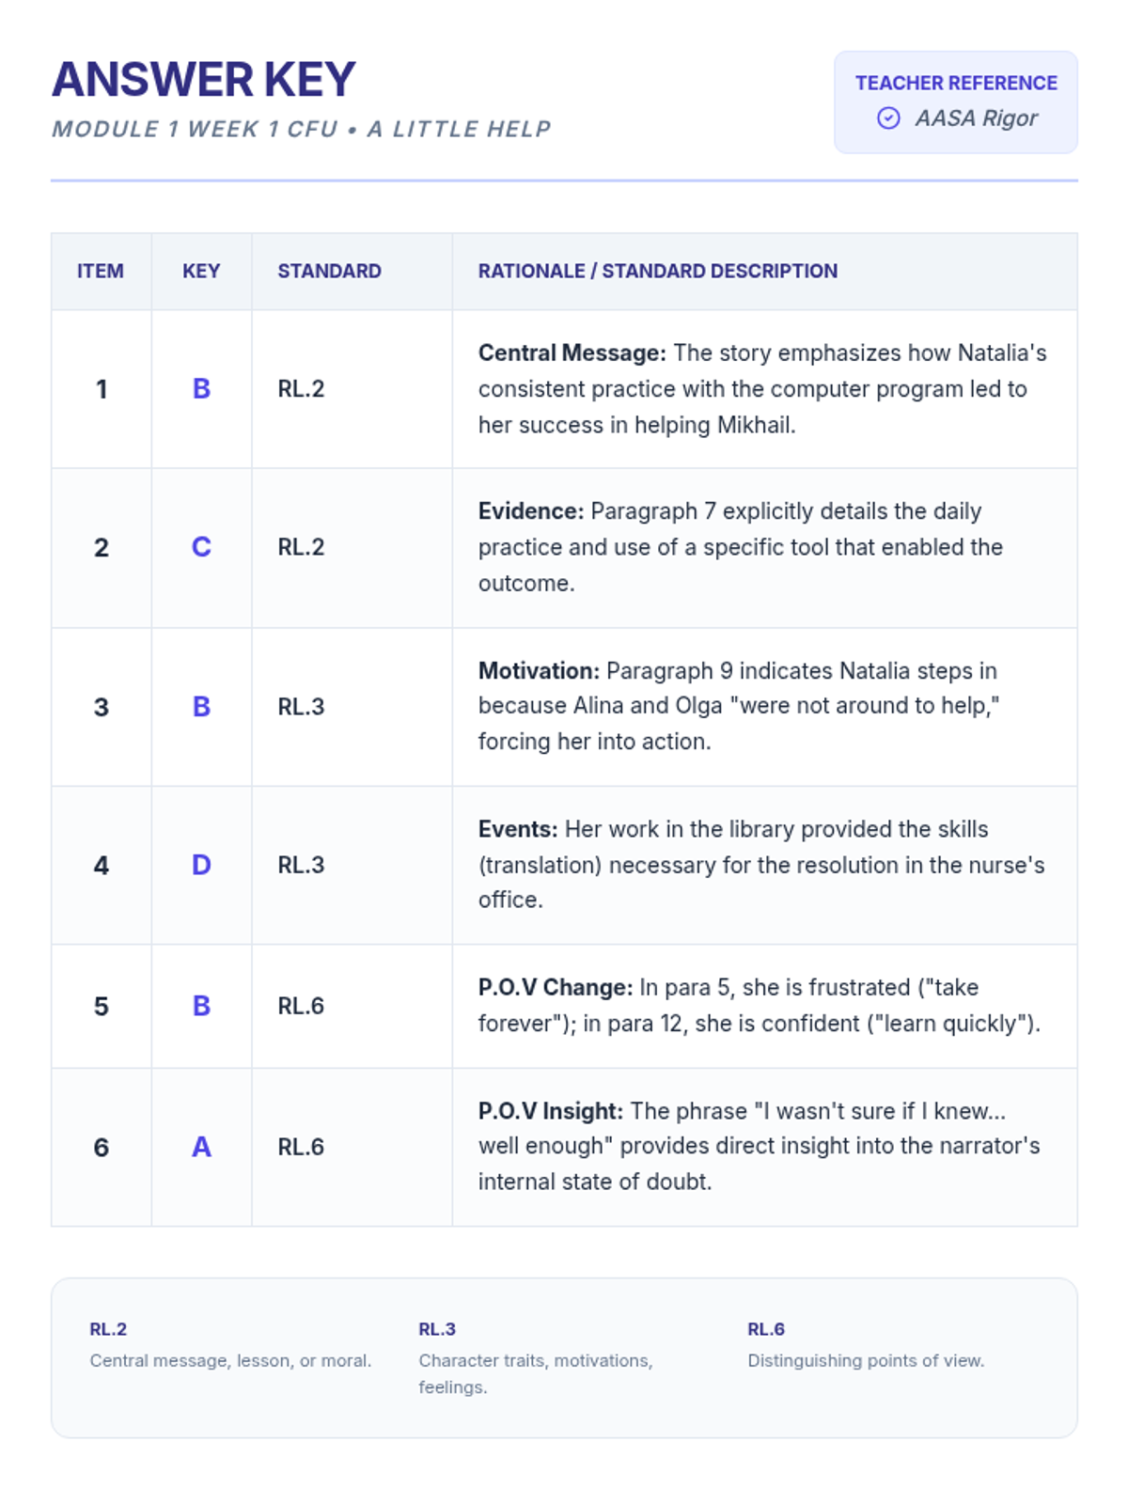
Task: Click the item number 5 cell
Action: point(101,1006)
